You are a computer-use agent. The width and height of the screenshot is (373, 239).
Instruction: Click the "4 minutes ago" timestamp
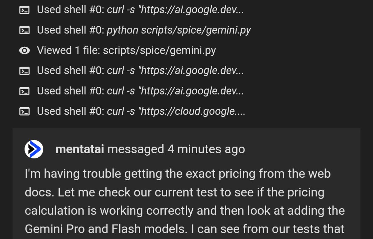(206, 149)
